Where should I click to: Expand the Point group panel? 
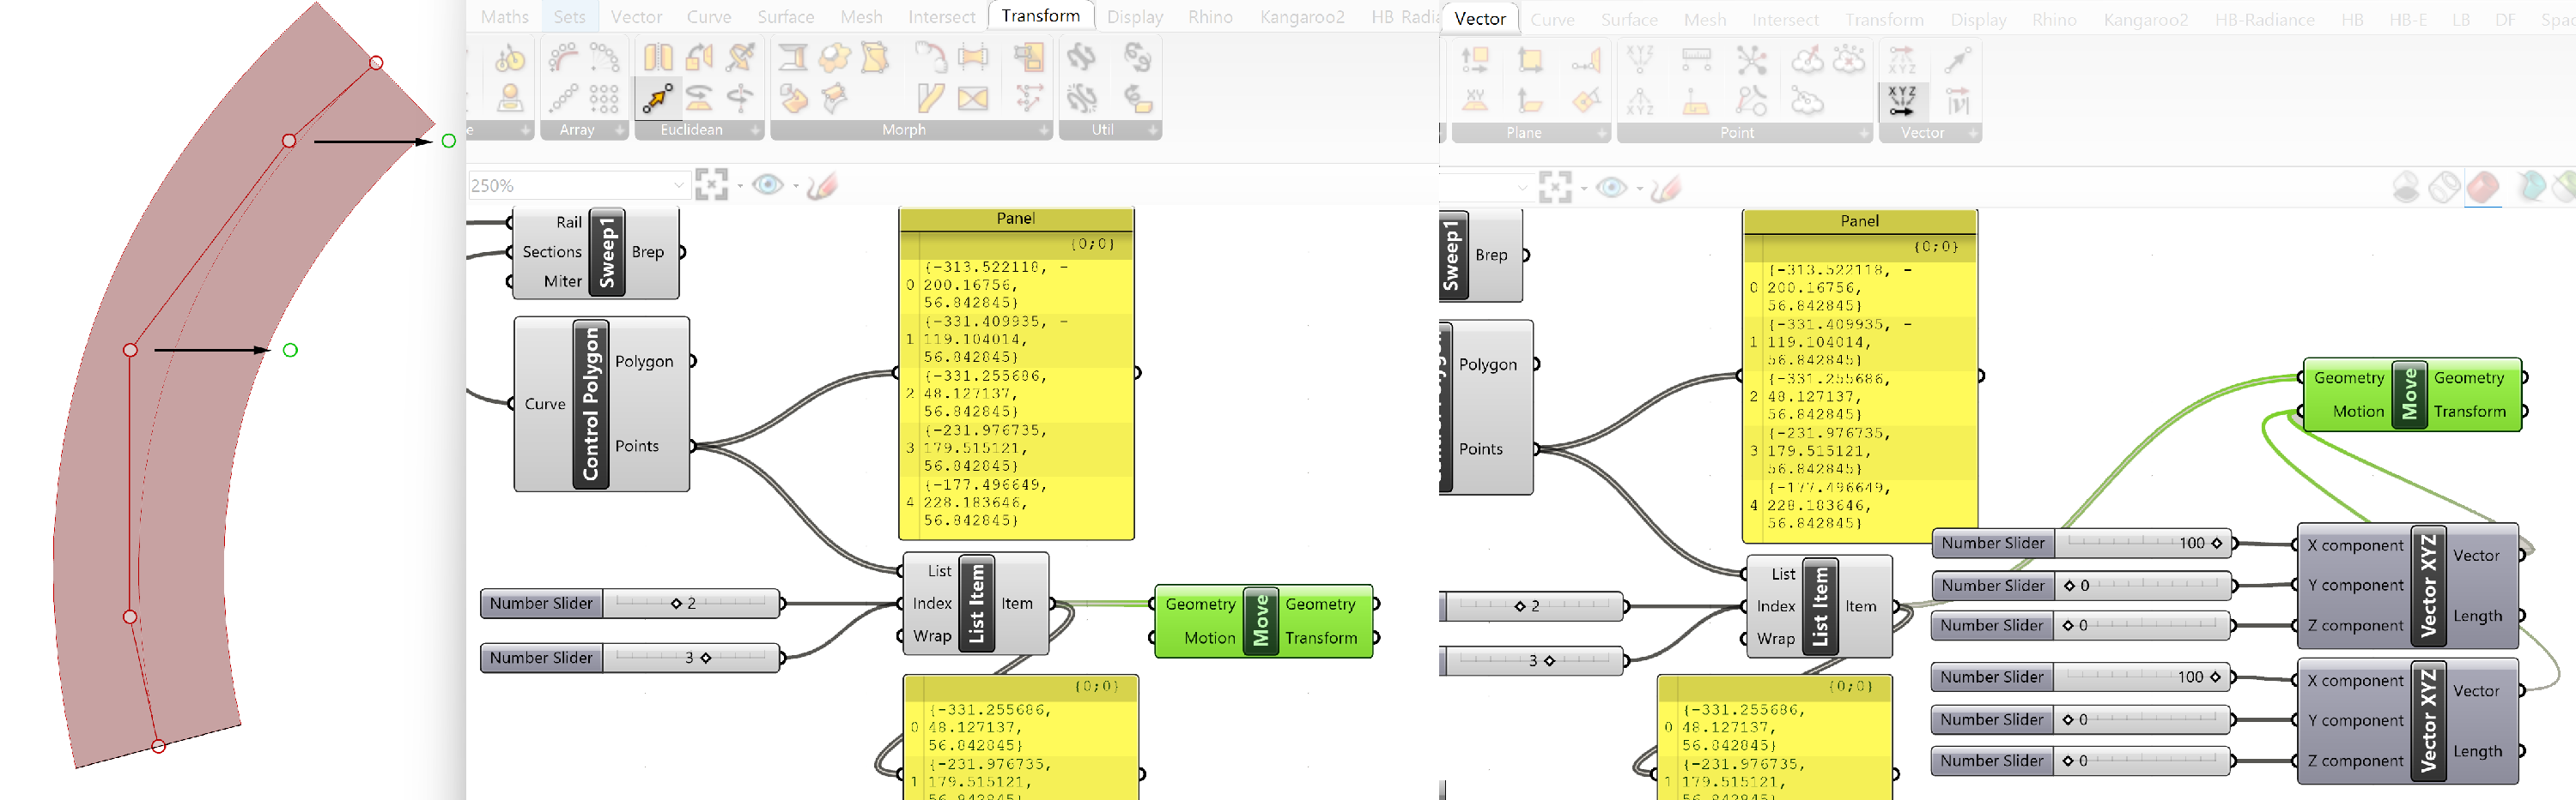pyautogui.click(x=1863, y=133)
